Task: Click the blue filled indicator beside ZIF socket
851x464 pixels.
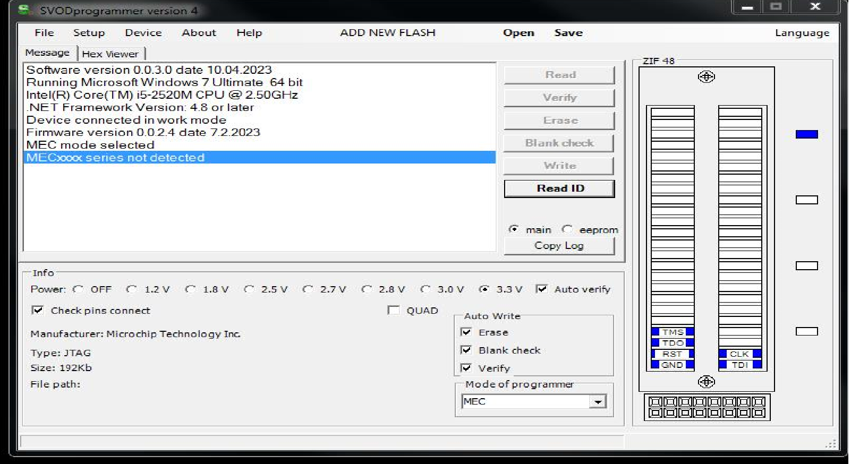Action: tap(806, 134)
